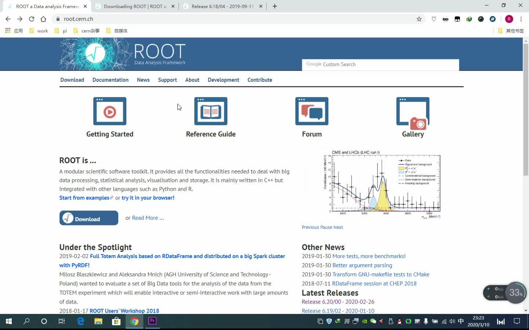The width and height of the screenshot is (529, 330).
Task: Click the CMS and LHCb plot image
Action: tap(382, 184)
